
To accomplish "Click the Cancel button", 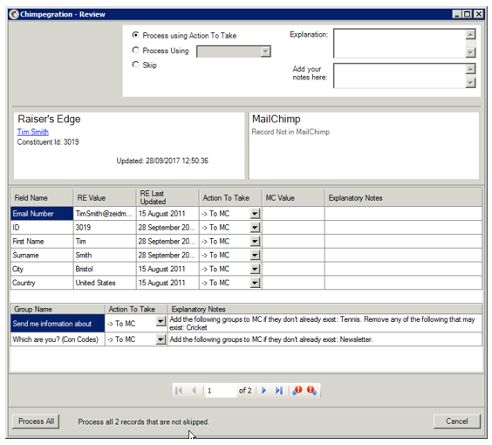I will click(x=456, y=421).
